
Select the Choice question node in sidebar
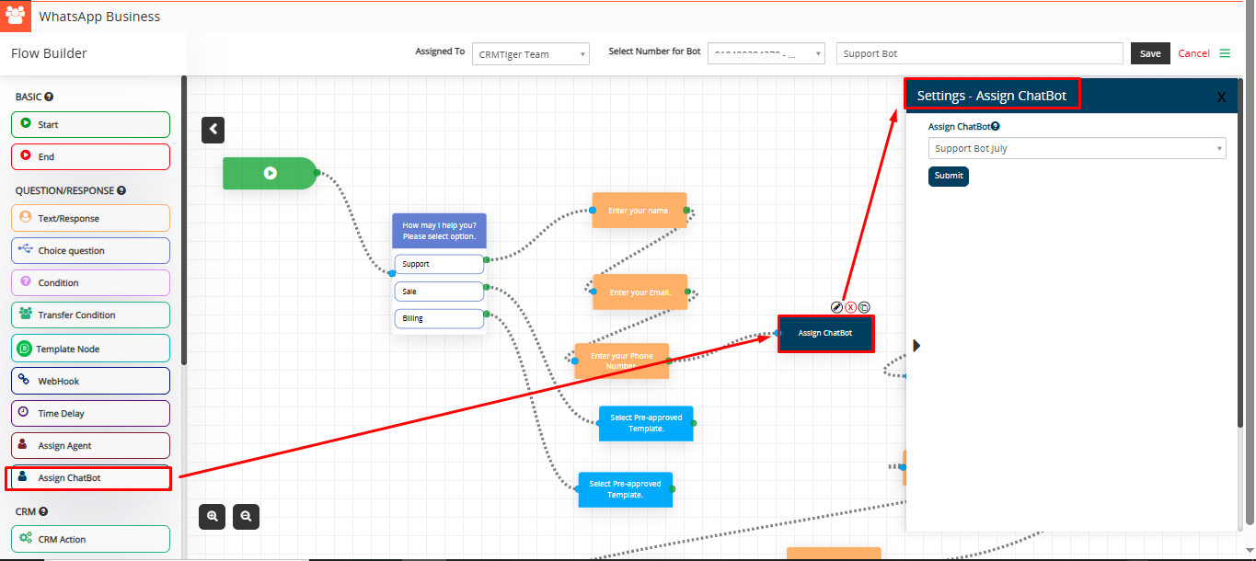[90, 251]
